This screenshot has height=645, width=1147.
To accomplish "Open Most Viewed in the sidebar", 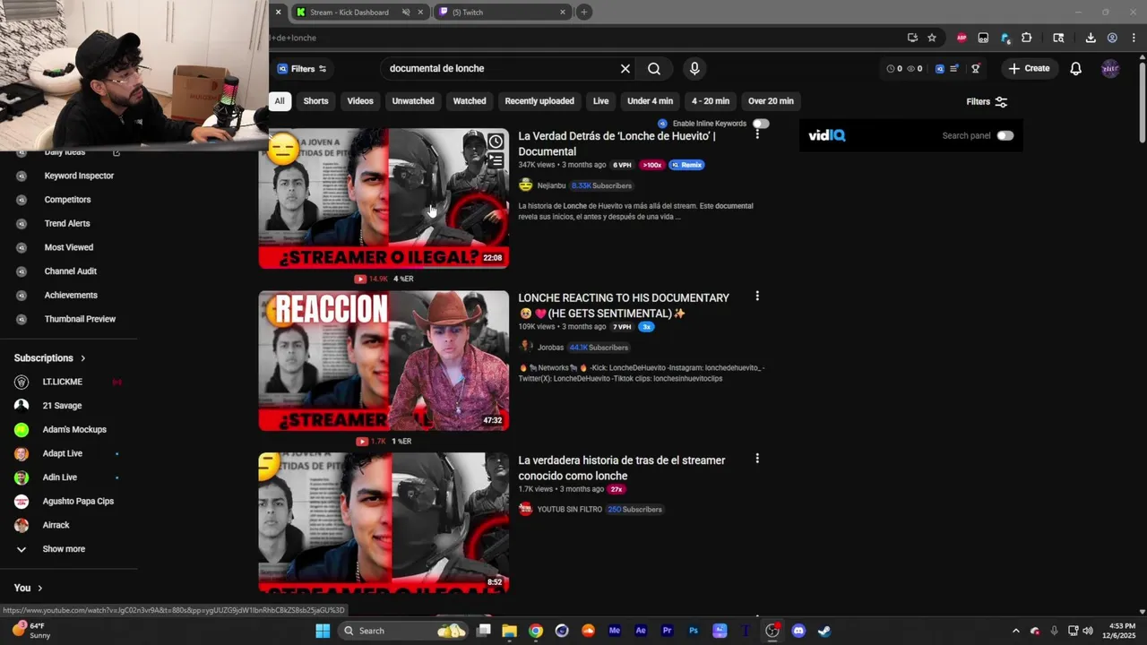I will [67, 247].
